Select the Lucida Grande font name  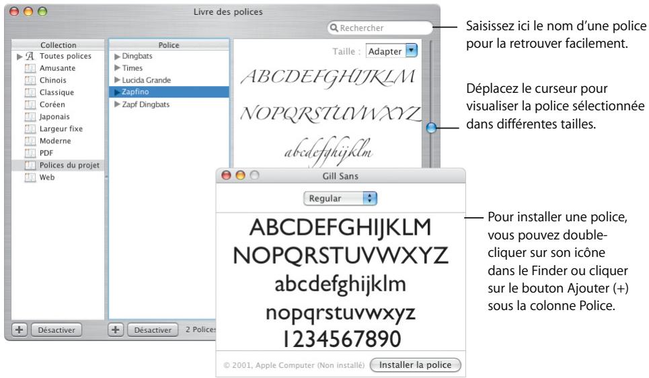click(x=147, y=80)
